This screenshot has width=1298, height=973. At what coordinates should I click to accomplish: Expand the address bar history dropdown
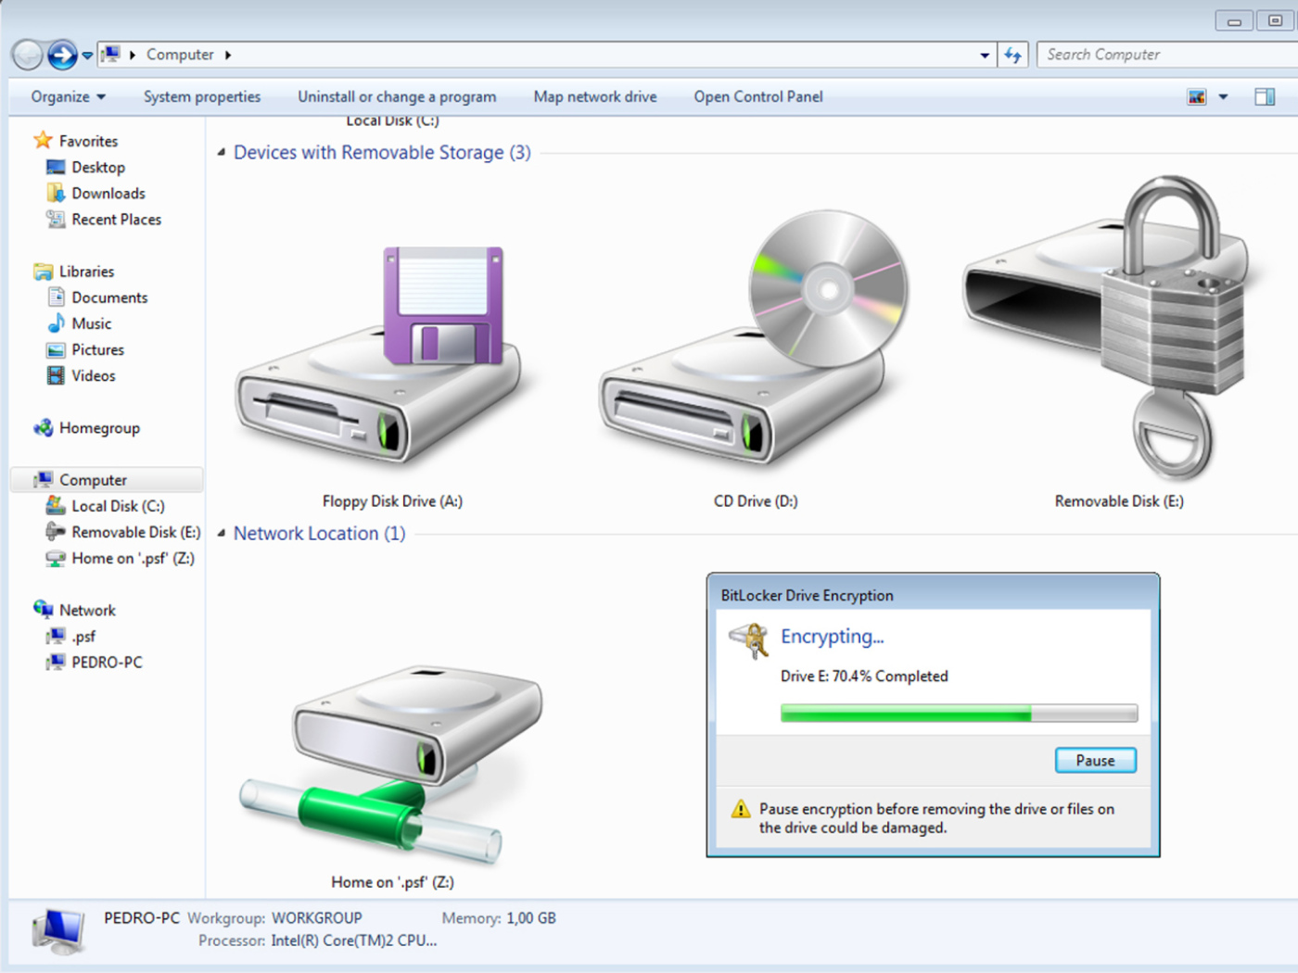pyautogui.click(x=984, y=56)
